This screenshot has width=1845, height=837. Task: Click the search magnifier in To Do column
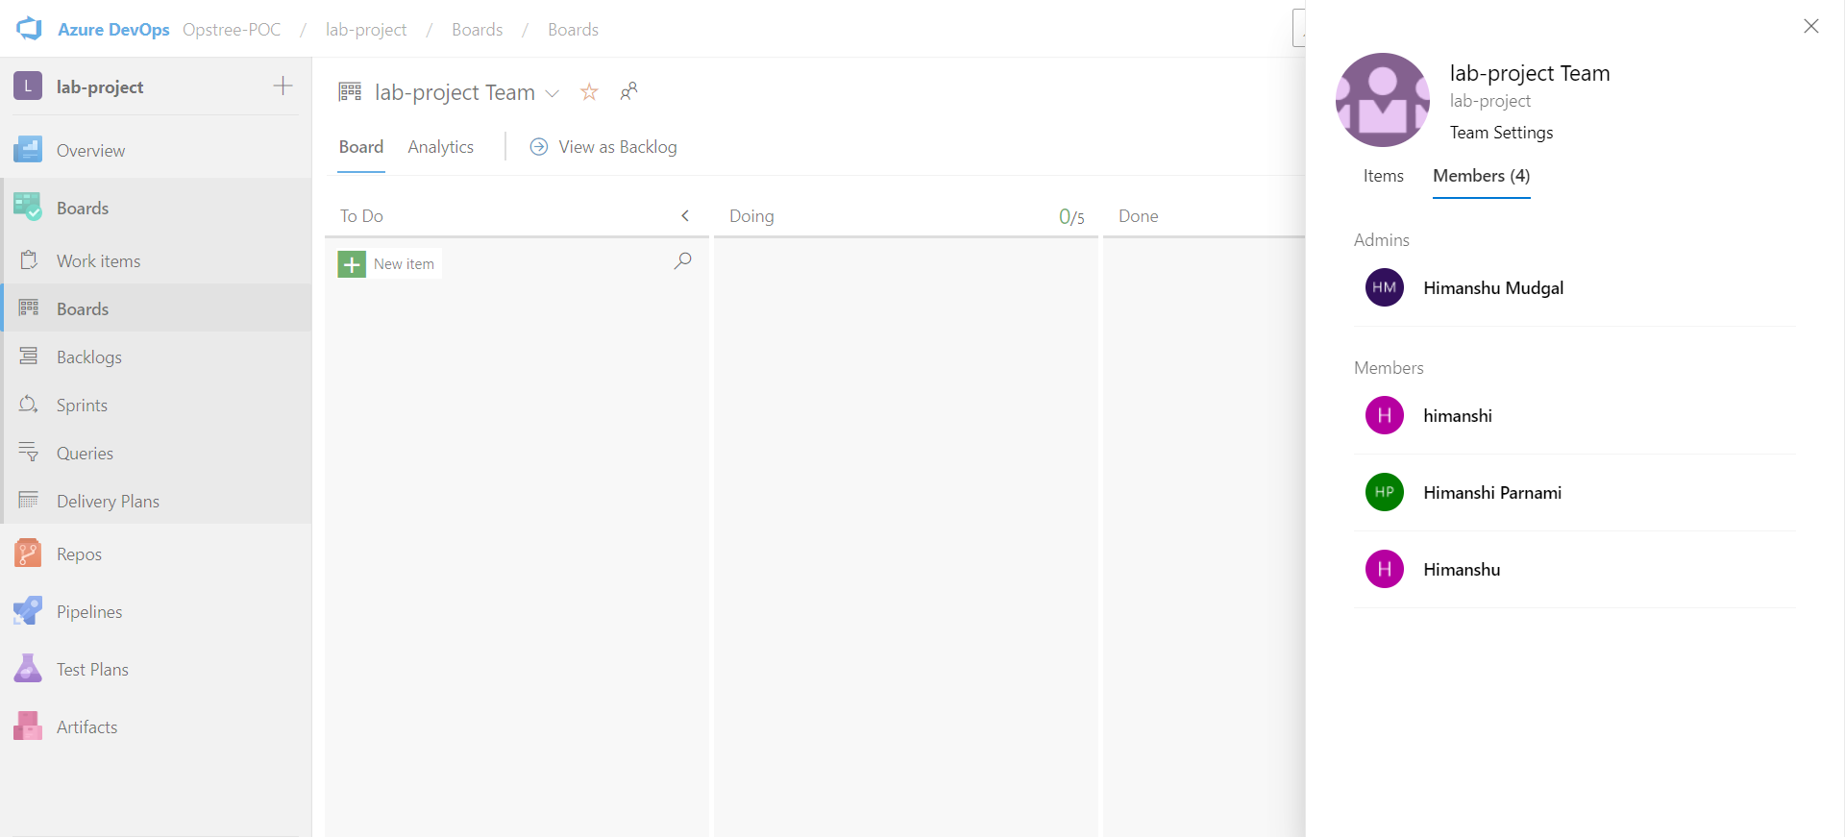(x=682, y=260)
